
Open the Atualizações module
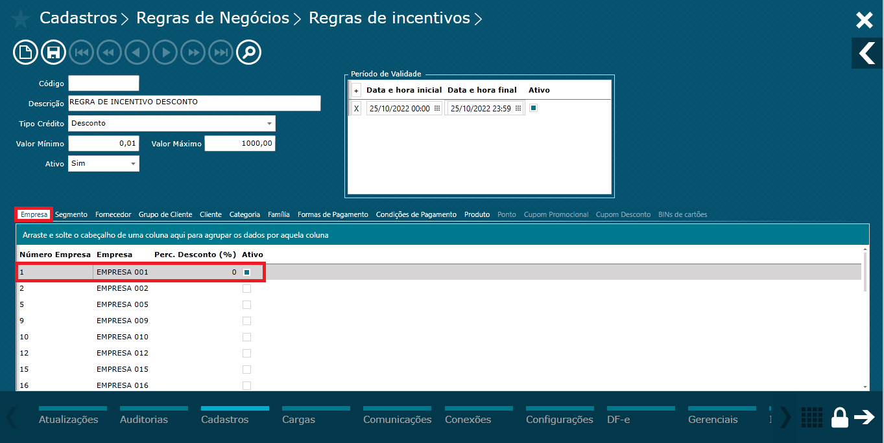[x=69, y=419]
